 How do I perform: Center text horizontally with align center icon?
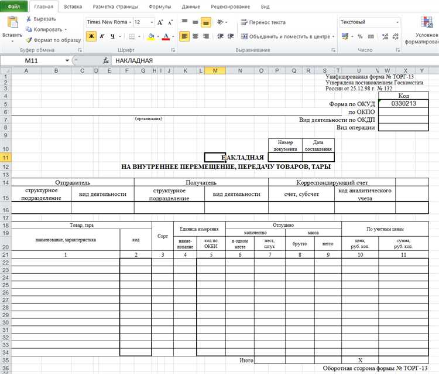pyautogui.click(x=196, y=36)
